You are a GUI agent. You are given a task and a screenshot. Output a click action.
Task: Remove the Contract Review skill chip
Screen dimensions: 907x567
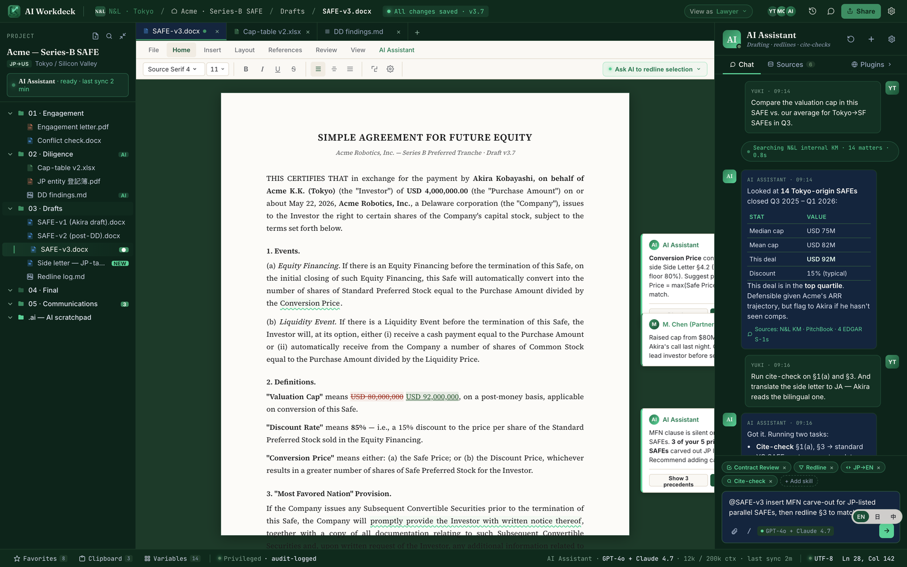point(784,468)
